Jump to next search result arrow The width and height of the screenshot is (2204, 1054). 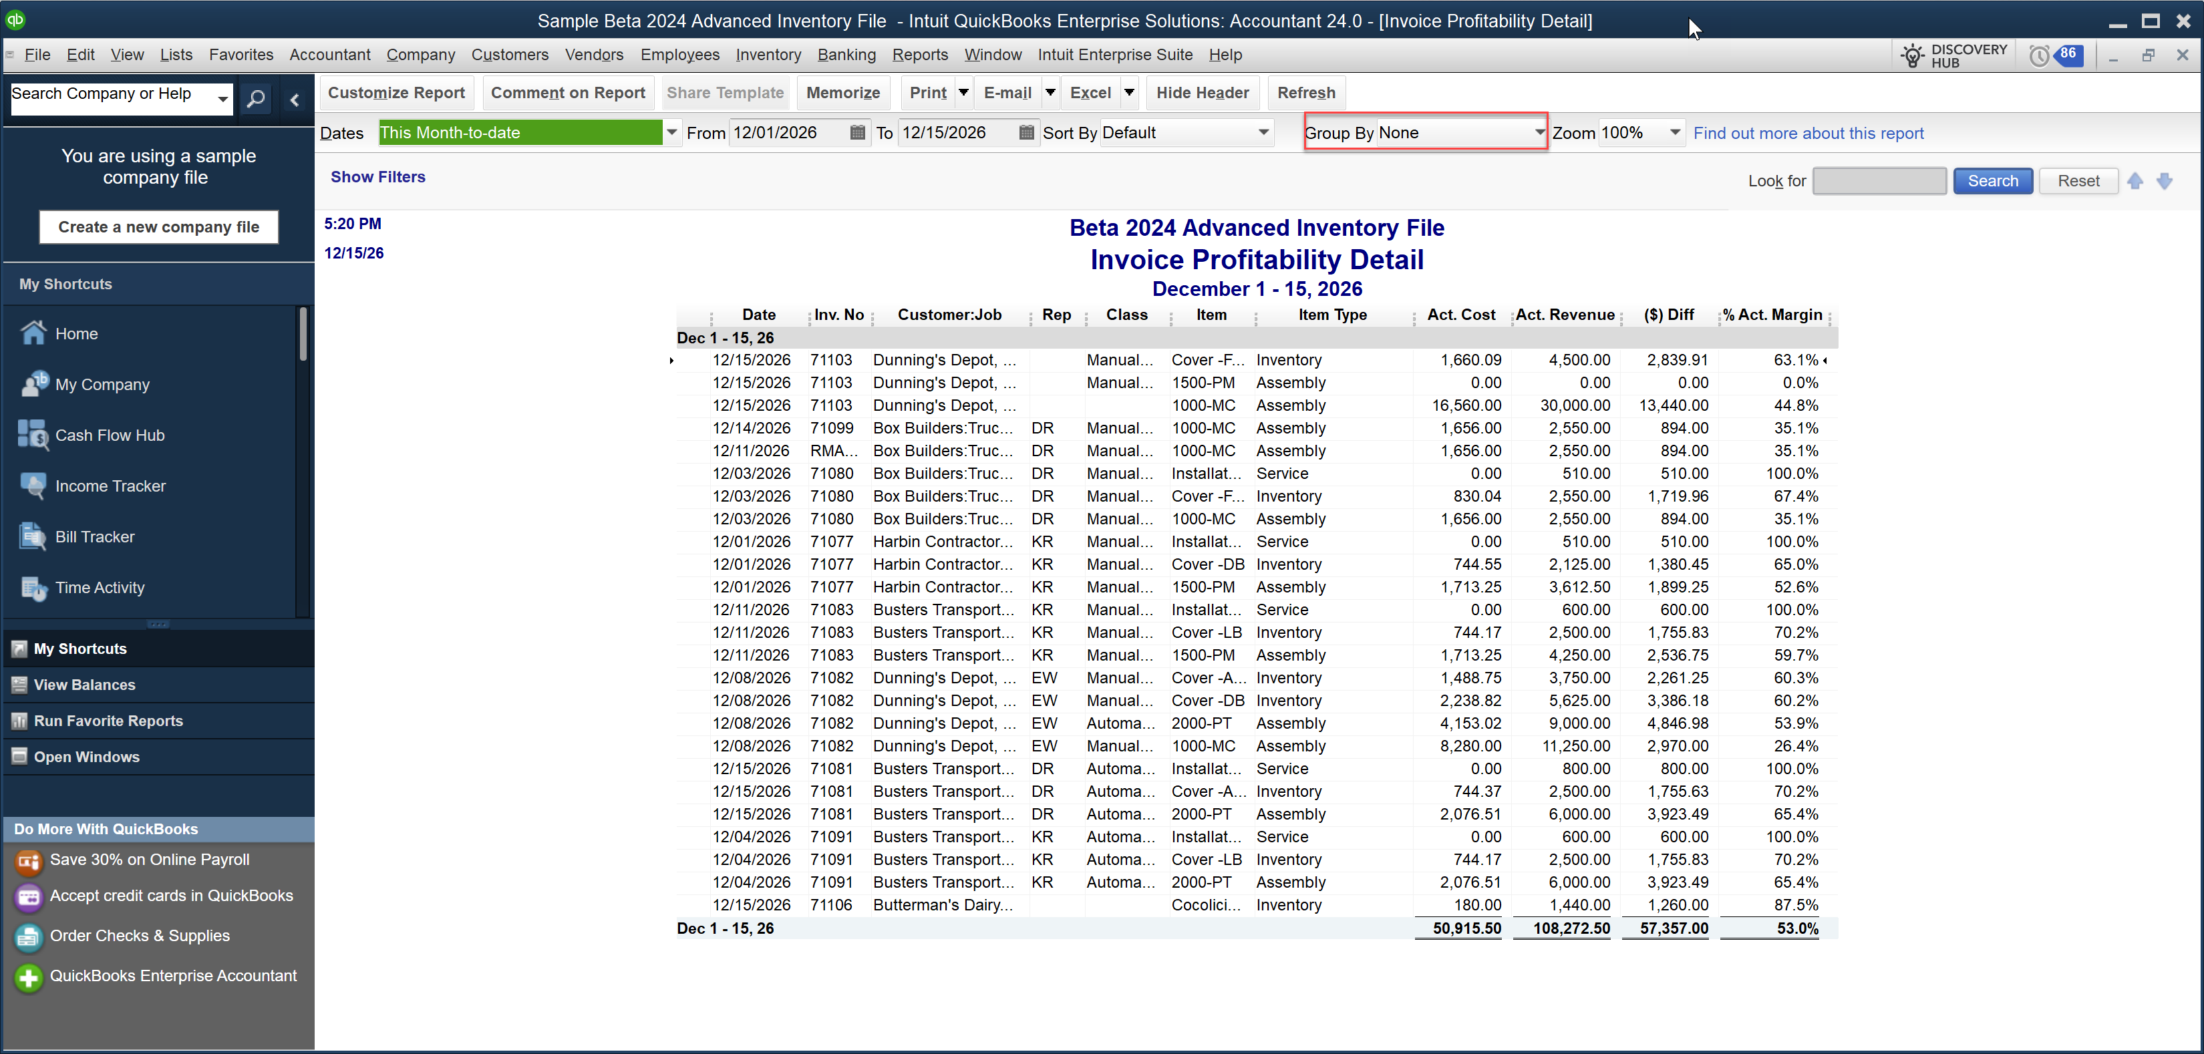[2165, 180]
